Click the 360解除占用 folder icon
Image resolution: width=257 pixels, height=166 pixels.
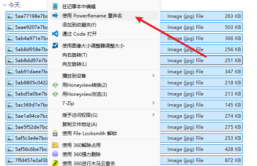pos(55,145)
